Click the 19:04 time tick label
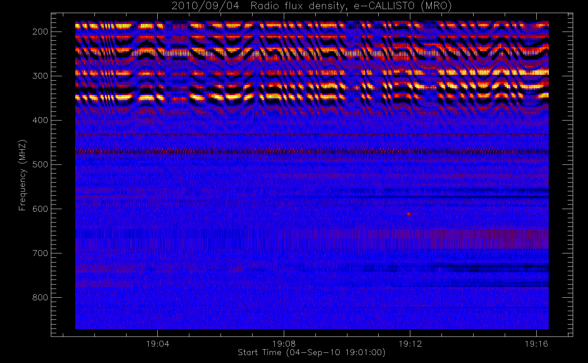 tap(157, 344)
